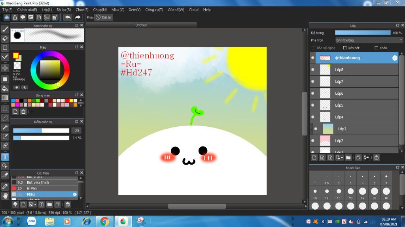Add brush from cloud icon
405x227 pixels.
pos(15,204)
